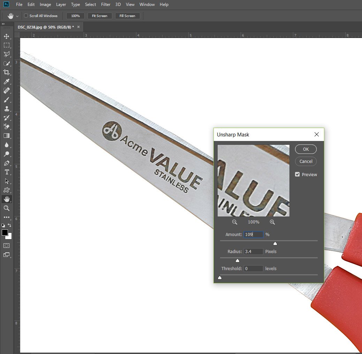Select the Blur tool
The image size is (362, 354).
tap(7, 145)
